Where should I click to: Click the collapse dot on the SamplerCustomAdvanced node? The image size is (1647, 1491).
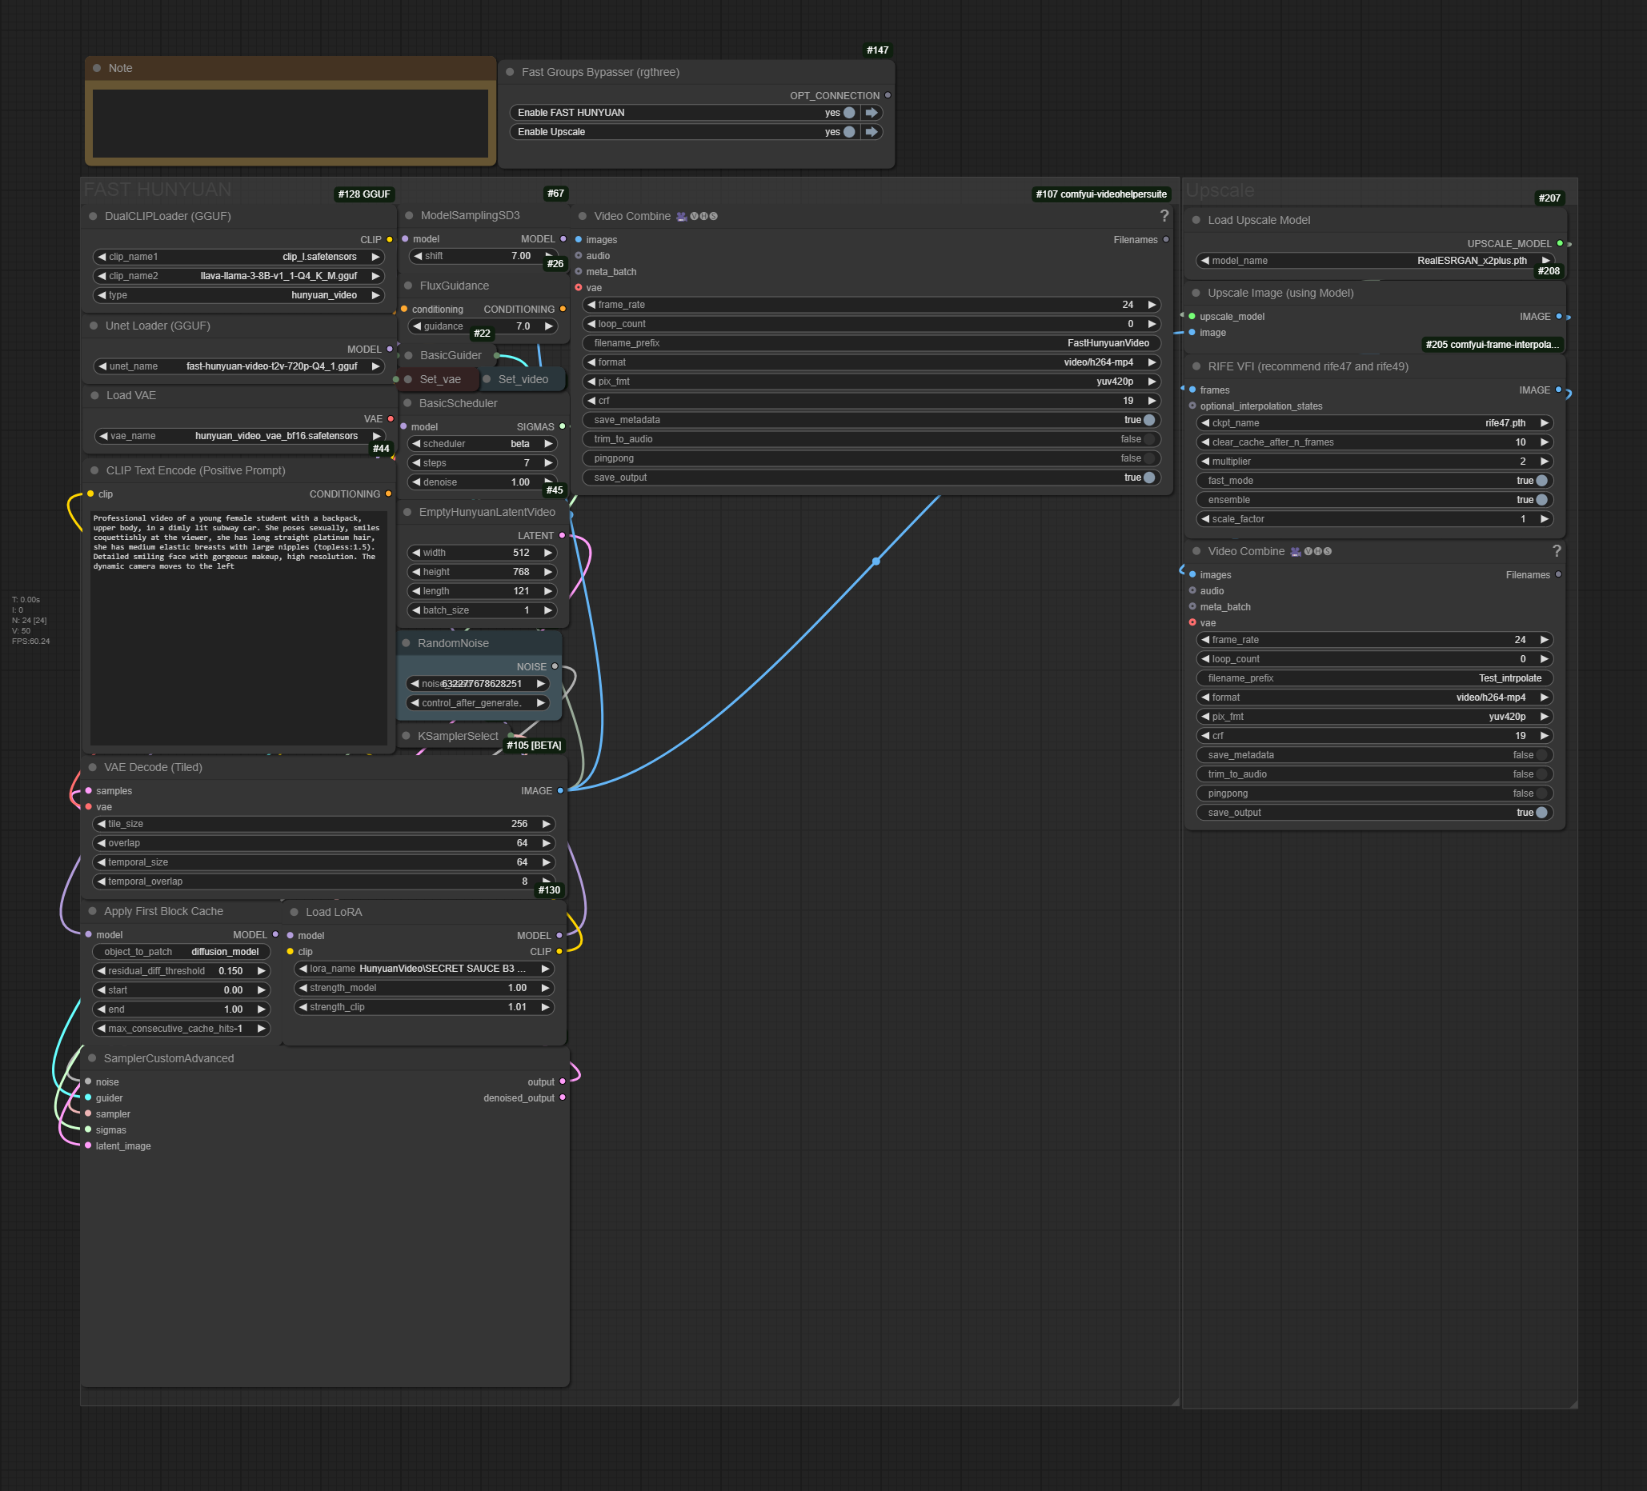[92, 1057]
